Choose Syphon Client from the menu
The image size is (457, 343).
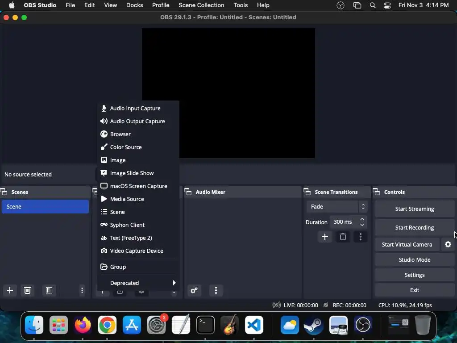point(138,225)
